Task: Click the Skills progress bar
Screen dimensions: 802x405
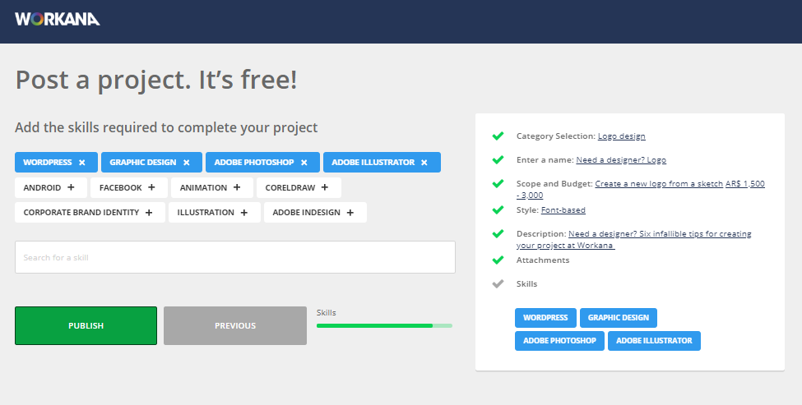Action: 384,326
